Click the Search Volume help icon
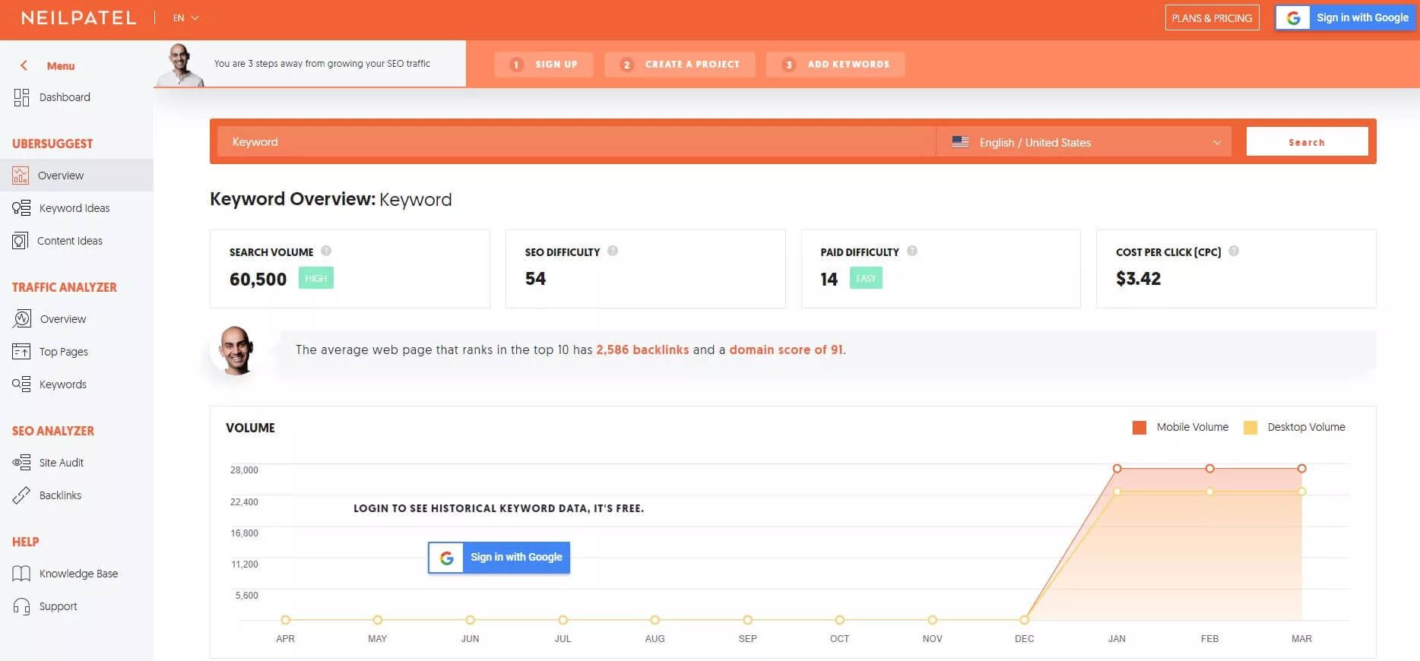Viewport: 1420px width, 661px height. (326, 251)
